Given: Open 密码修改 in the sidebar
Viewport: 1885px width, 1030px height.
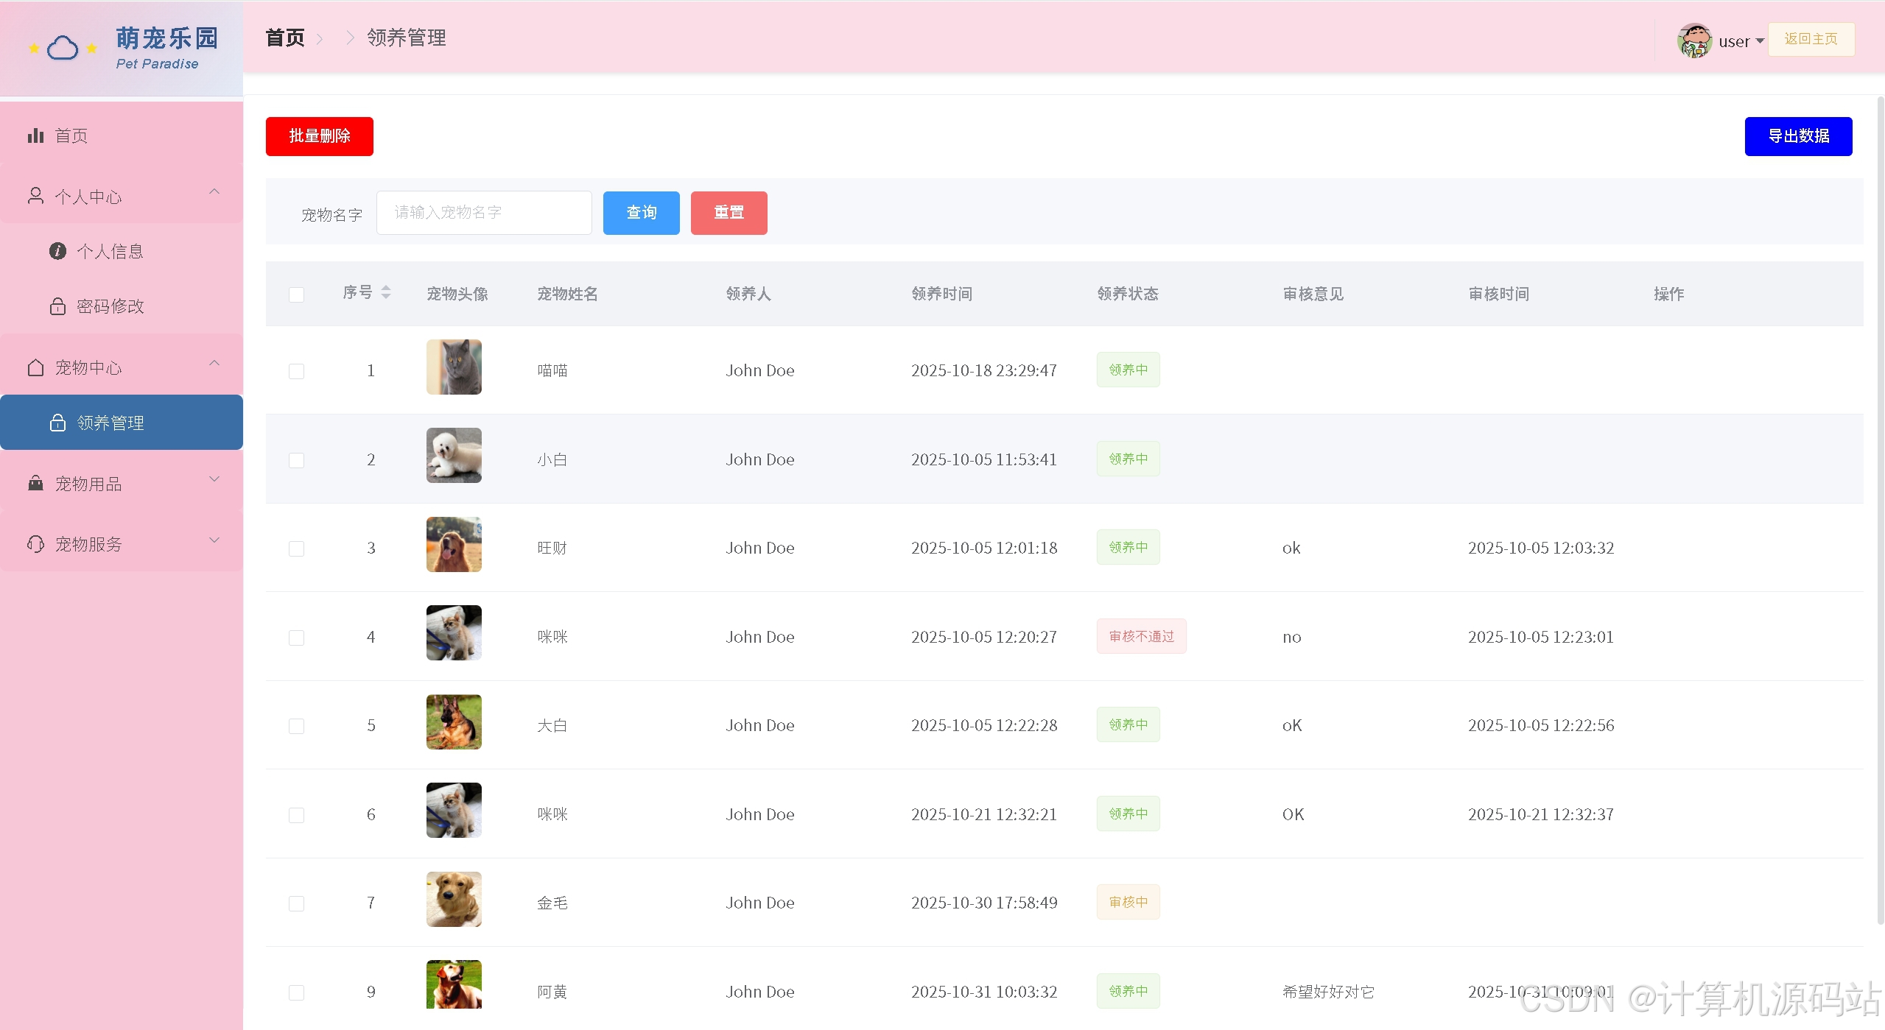Looking at the screenshot, I should (x=122, y=306).
